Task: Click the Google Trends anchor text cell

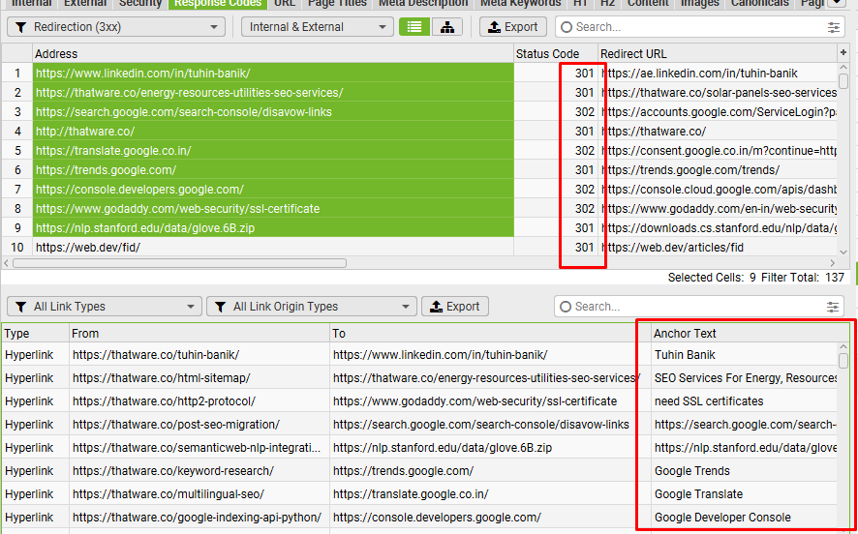Action: pyautogui.click(x=744, y=470)
